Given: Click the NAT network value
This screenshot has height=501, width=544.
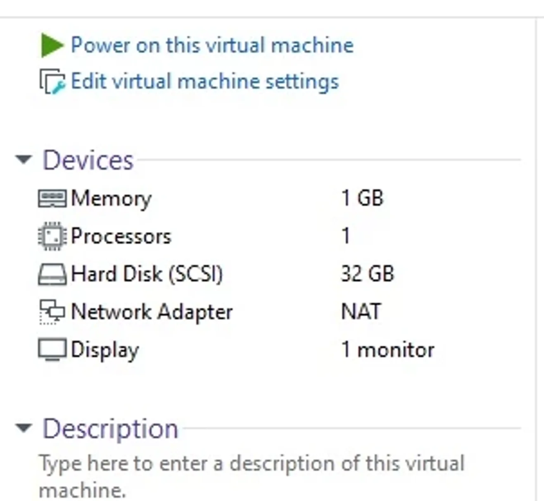Looking at the screenshot, I should click(361, 312).
